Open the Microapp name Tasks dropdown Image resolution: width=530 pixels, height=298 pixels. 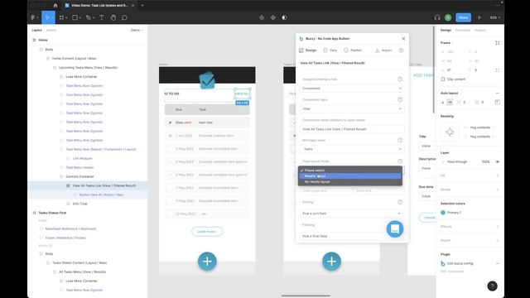[351, 149]
